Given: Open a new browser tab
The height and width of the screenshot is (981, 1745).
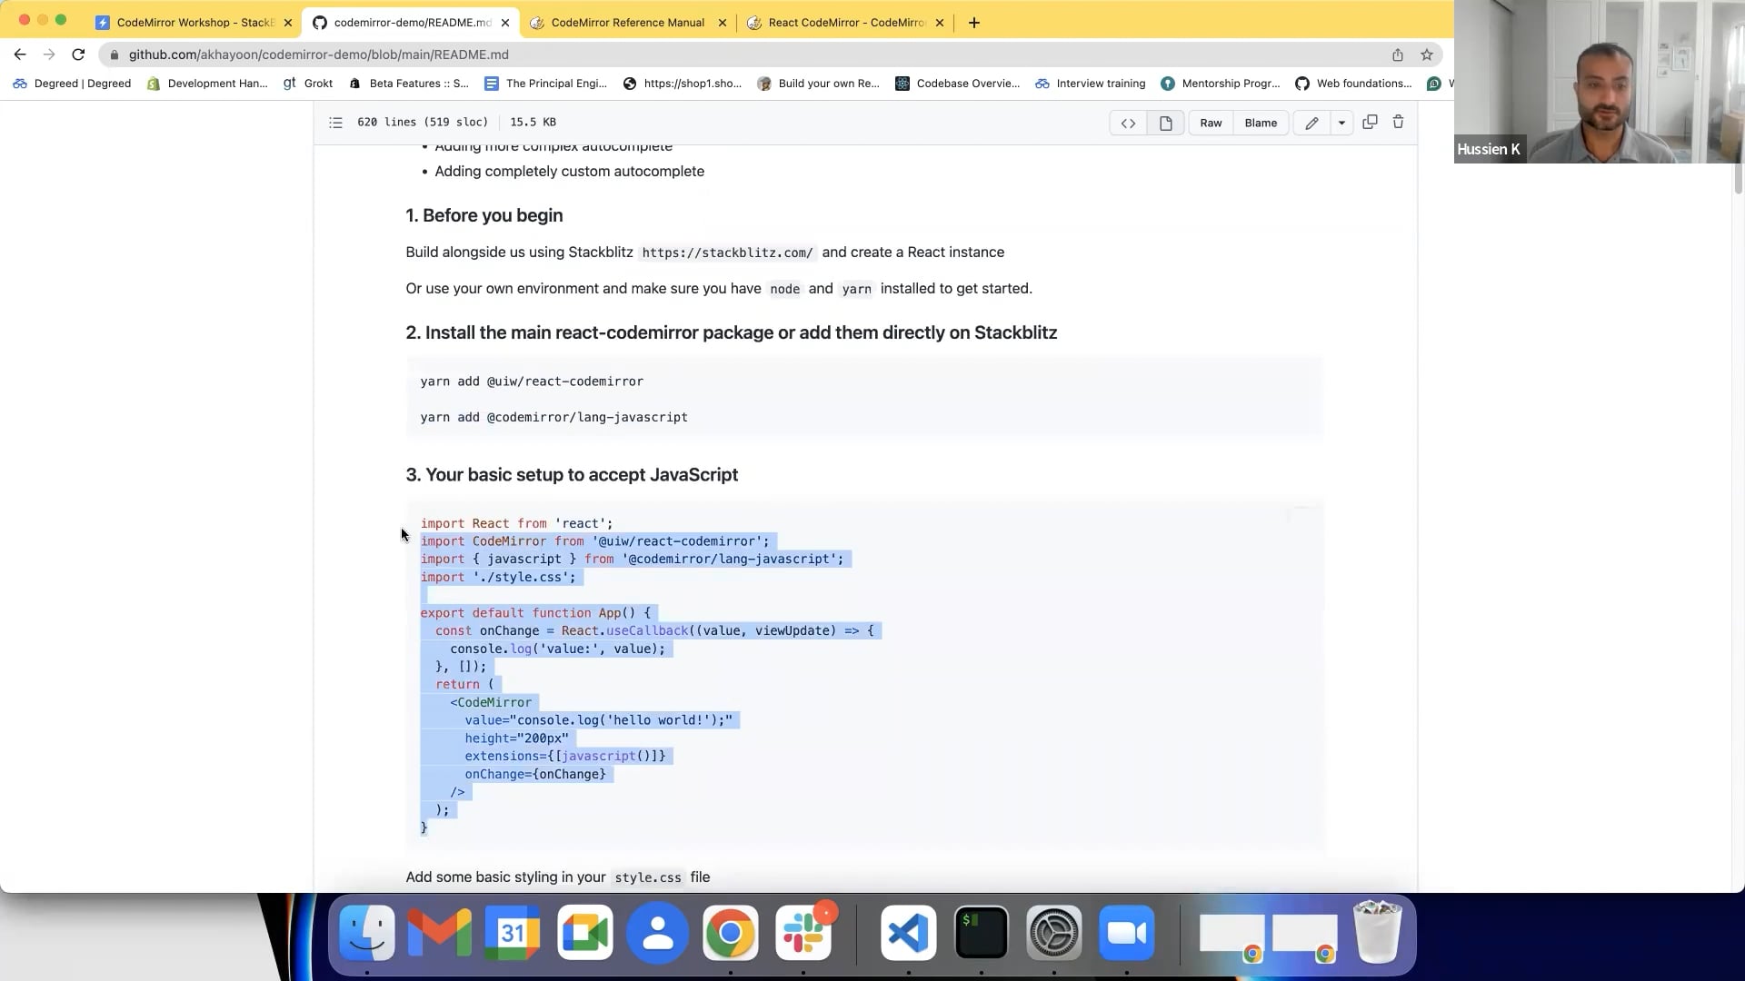Looking at the screenshot, I should pyautogui.click(x=974, y=23).
